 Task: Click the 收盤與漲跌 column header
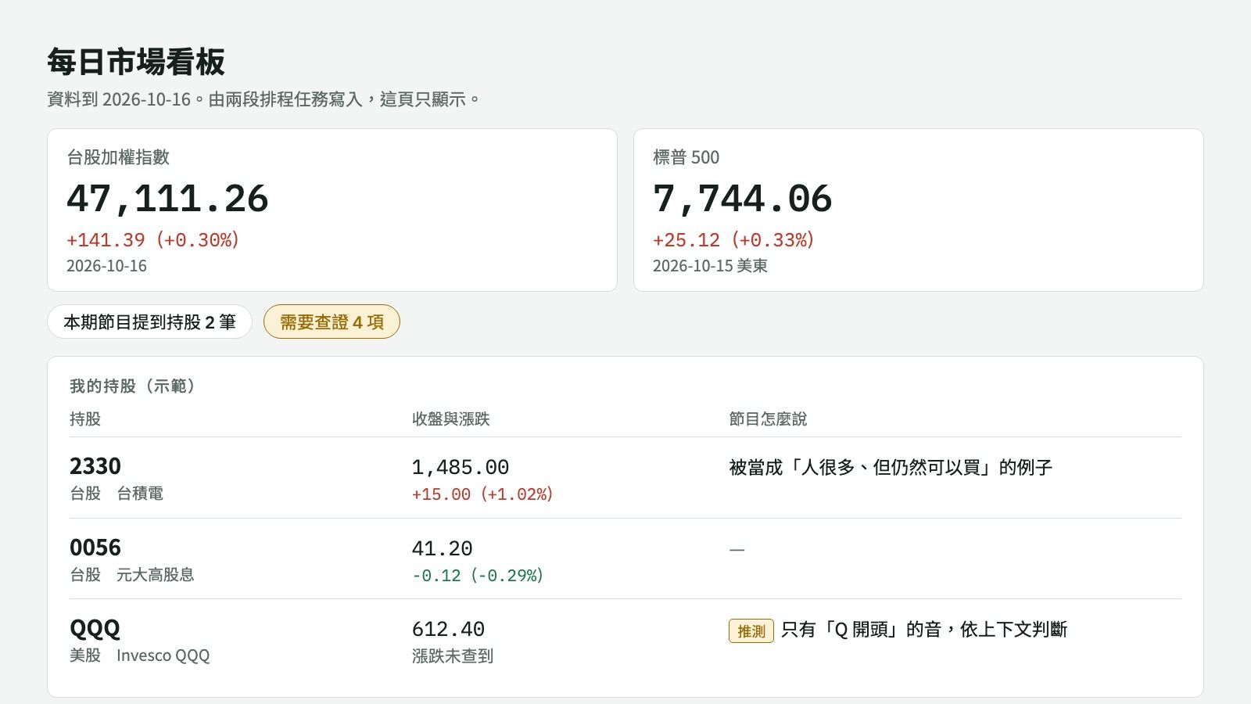450,418
